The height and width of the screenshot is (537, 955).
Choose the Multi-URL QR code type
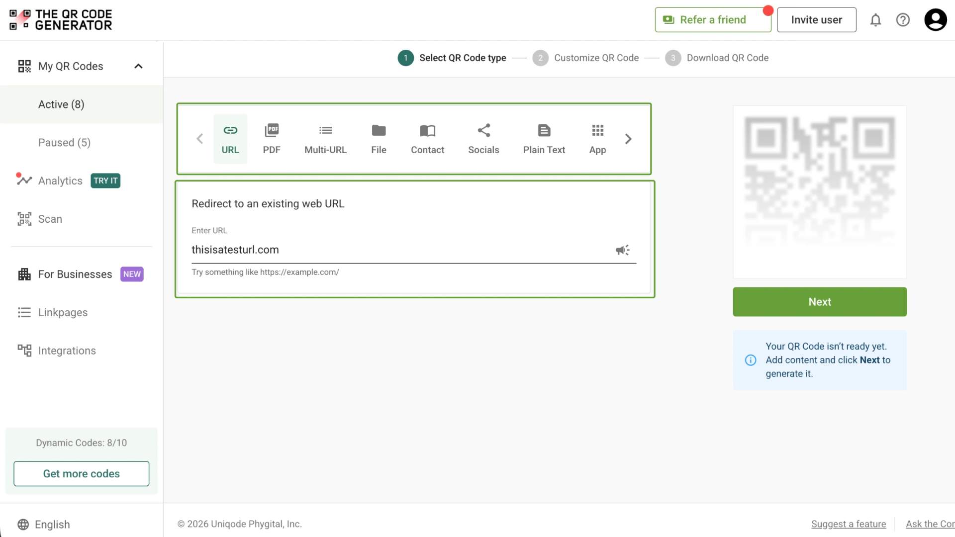pos(325,139)
